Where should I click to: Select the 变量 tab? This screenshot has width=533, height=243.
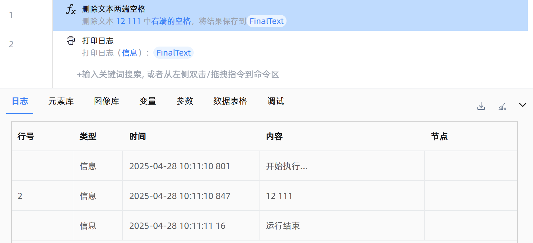pyautogui.click(x=148, y=101)
